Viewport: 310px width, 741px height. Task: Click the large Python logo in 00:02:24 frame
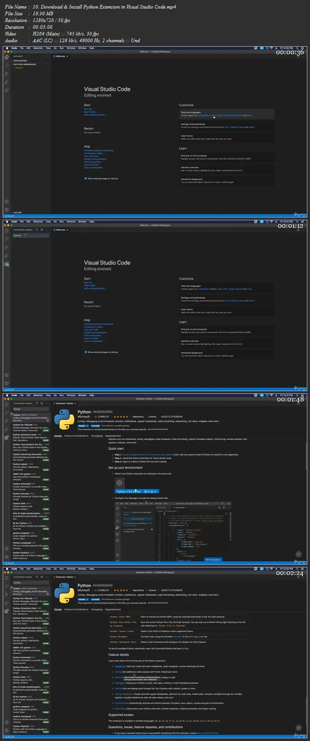[x=65, y=593]
